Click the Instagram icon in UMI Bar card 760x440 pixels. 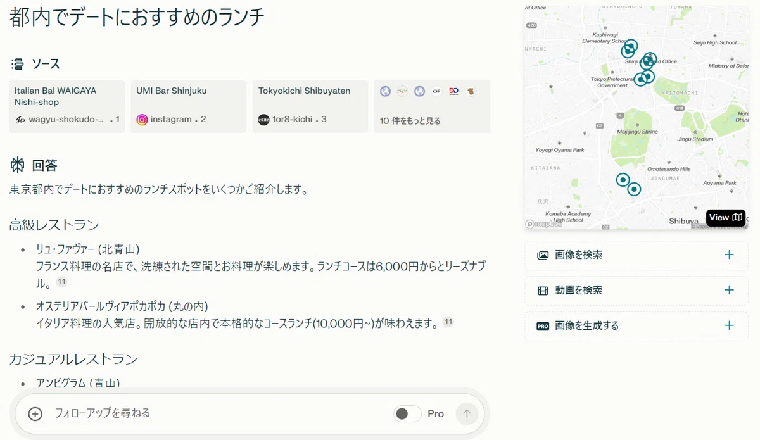pyautogui.click(x=142, y=119)
